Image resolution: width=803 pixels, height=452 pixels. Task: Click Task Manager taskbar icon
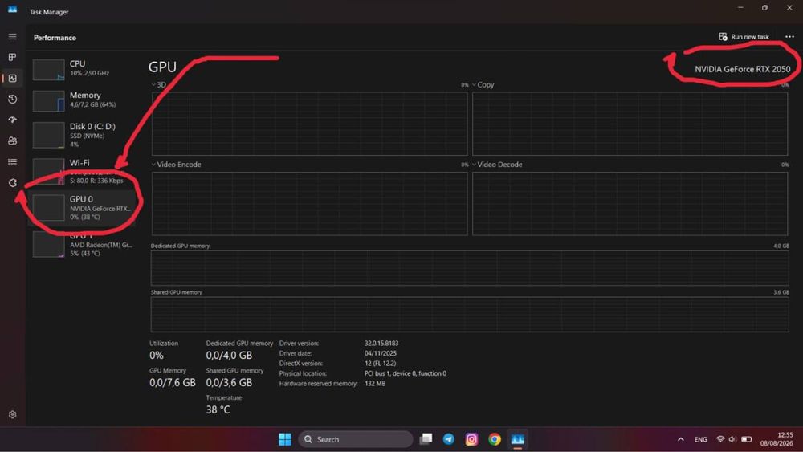[518, 439]
